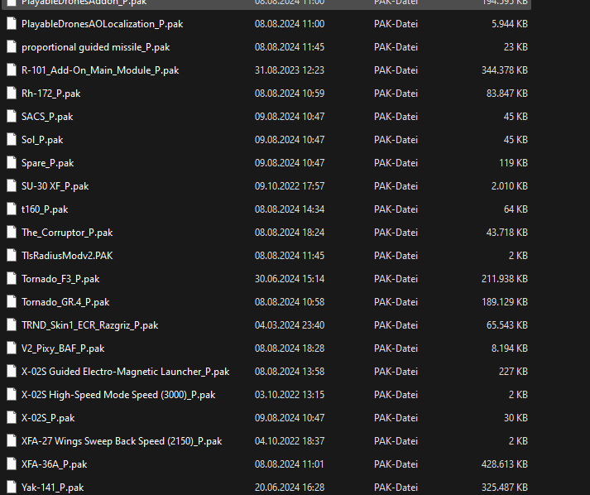Click date 04.03.2024 23:40 of TRND_Skin1 file

click(290, 325)
